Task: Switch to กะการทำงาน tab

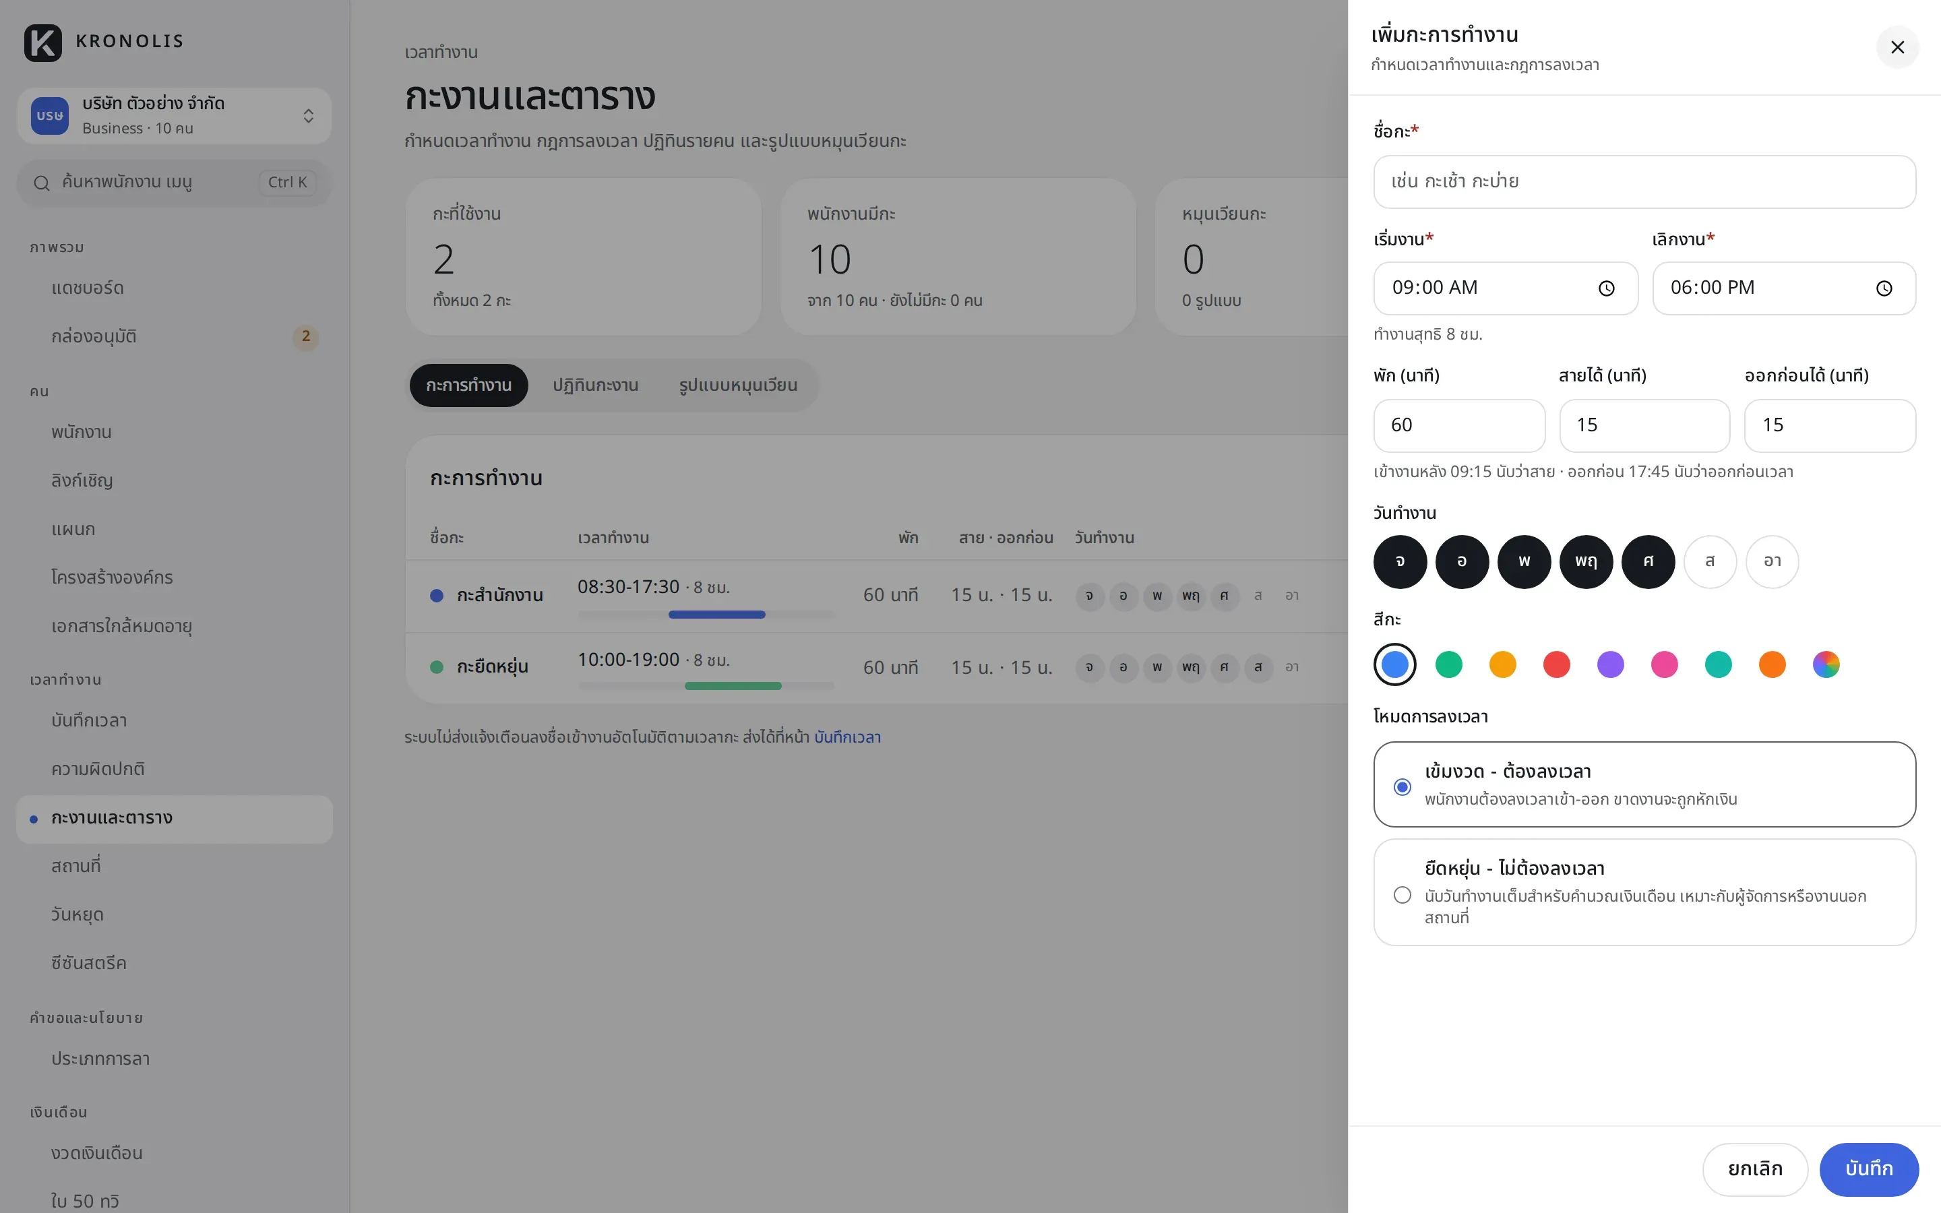Action: (x=468, y=386)
